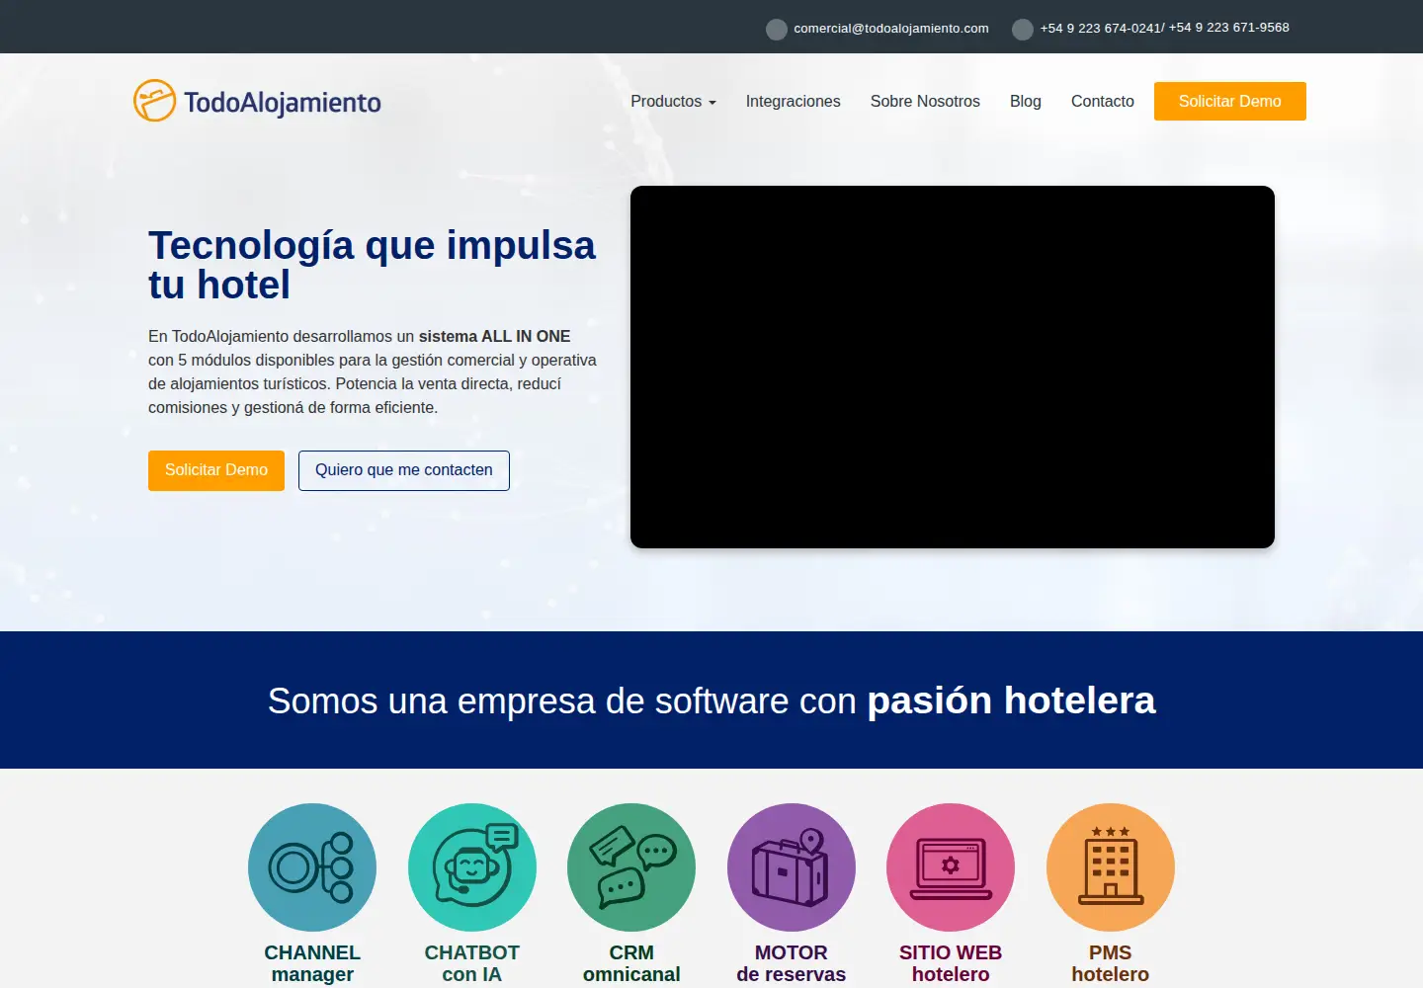The width and height of the screenshot is (1423, 988).
Task: Click orange Solicitar Demo in navbar
Action: (x=1230, y=101)
